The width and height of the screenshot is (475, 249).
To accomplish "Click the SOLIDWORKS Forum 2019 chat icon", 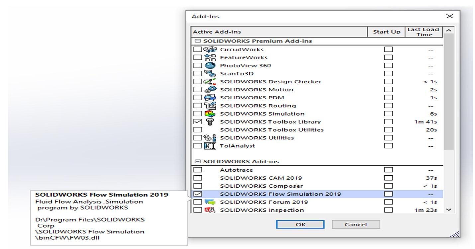I will click(210, 202).
